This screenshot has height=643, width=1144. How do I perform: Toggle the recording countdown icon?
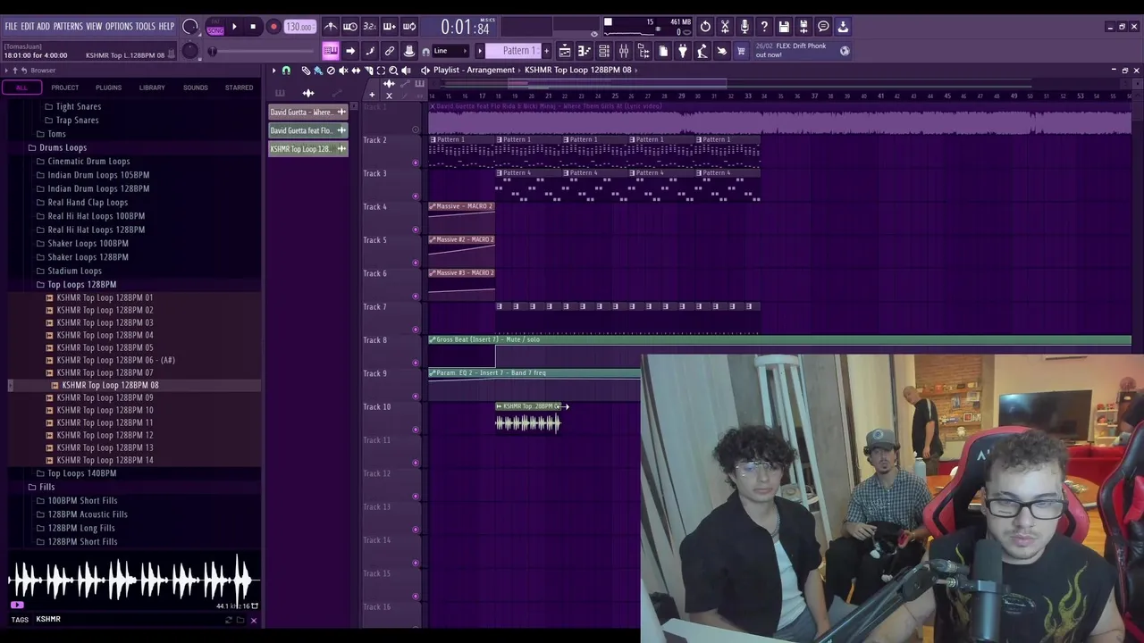[x=370, y=27]
